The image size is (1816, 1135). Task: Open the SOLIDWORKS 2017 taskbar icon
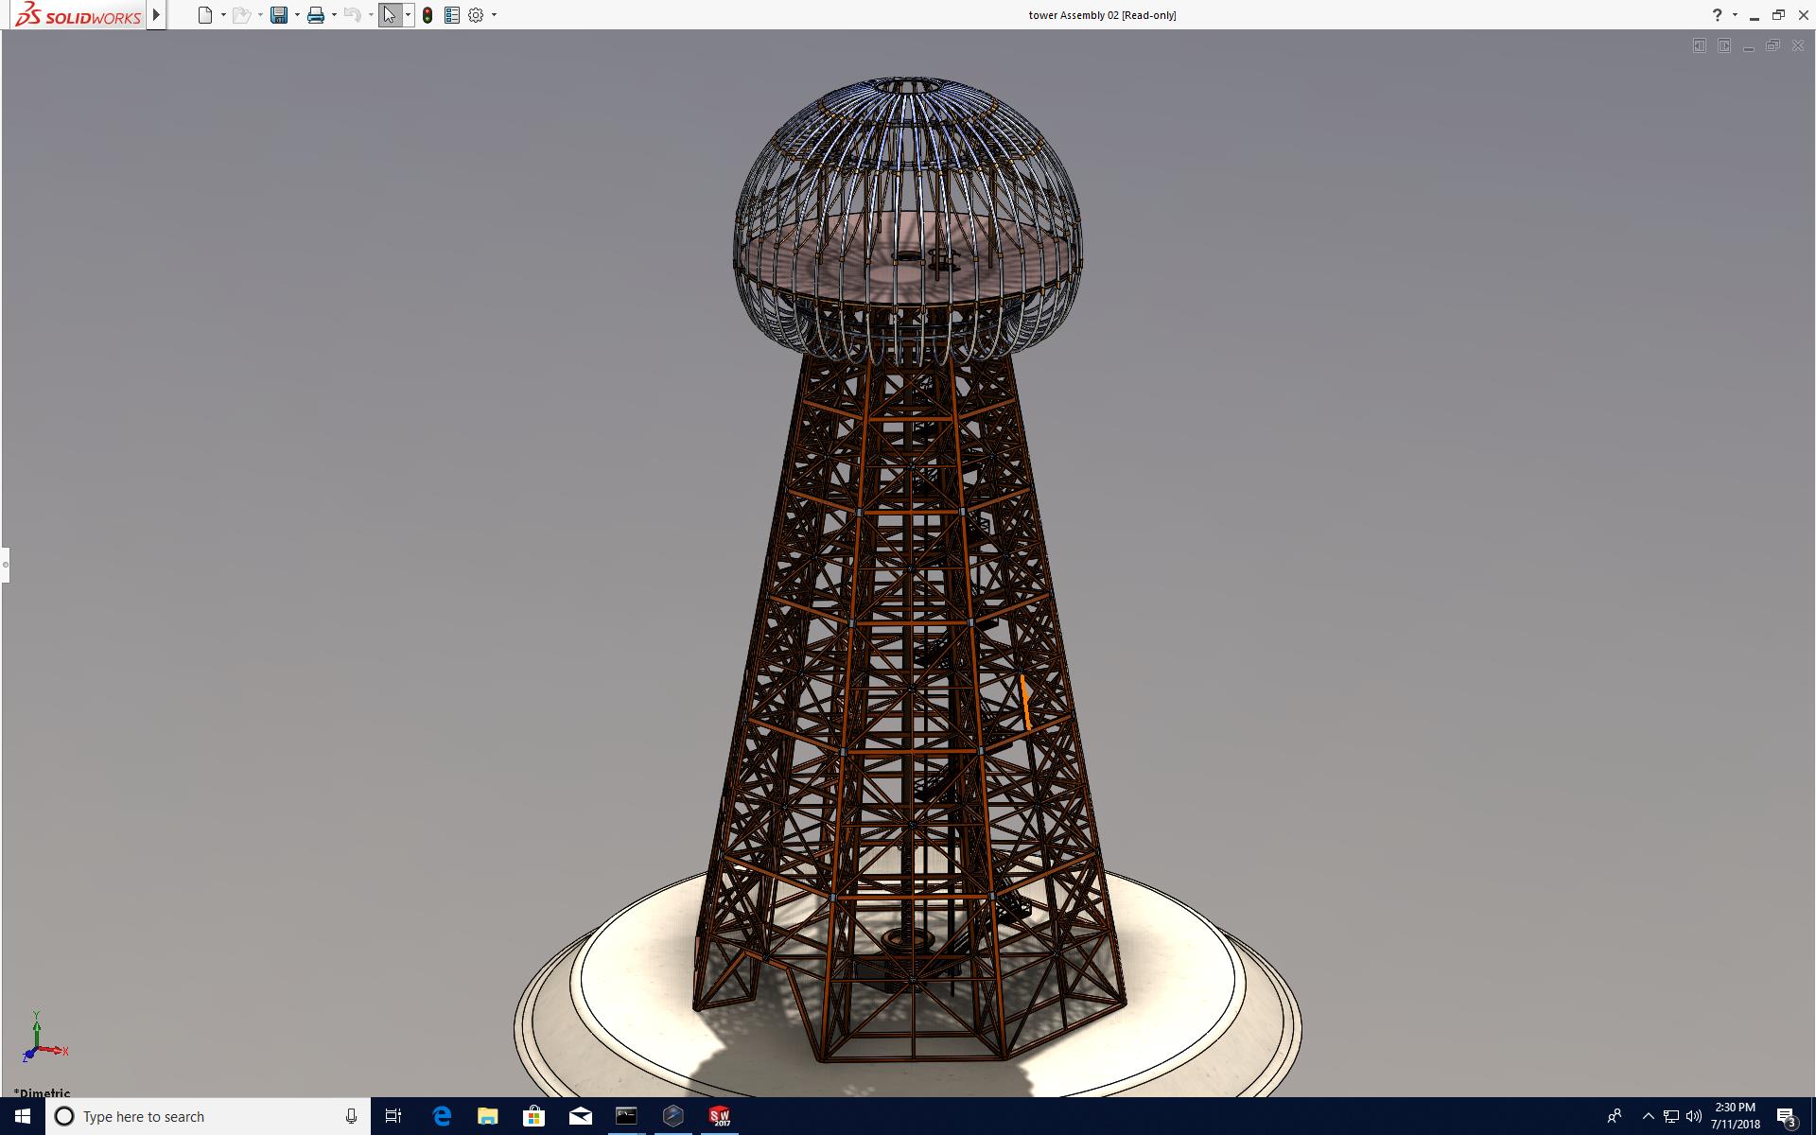[x=720, y=1116]
